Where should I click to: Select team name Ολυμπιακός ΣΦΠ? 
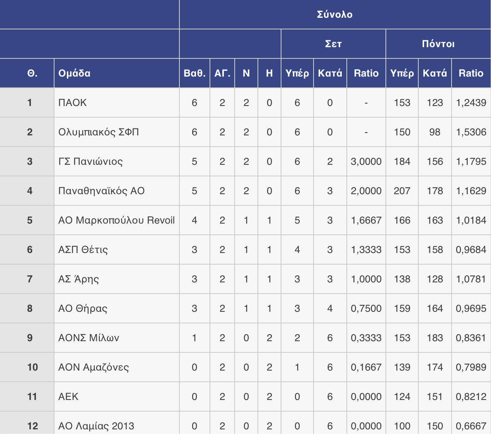pyautogui.click(x=99, y=132)
